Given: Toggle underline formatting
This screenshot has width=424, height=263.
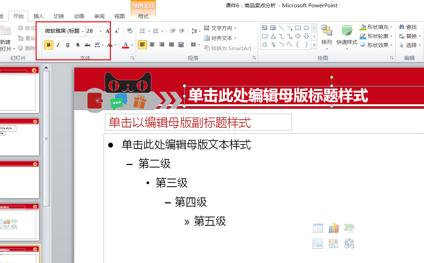Looking at the screenshot, I should 68,45.
